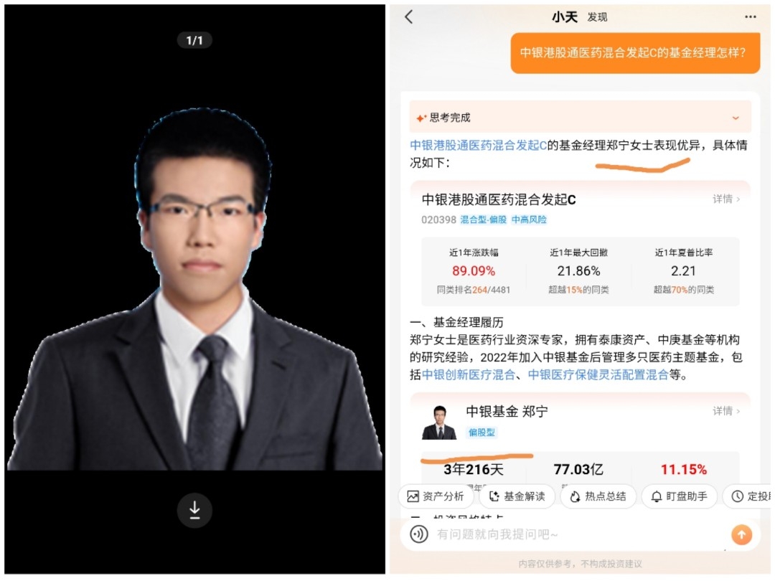Image resolution: width=775 pixels, height=581 pixels.
Task: Click the 3年216天 tenure value
Action: (474, 469)
